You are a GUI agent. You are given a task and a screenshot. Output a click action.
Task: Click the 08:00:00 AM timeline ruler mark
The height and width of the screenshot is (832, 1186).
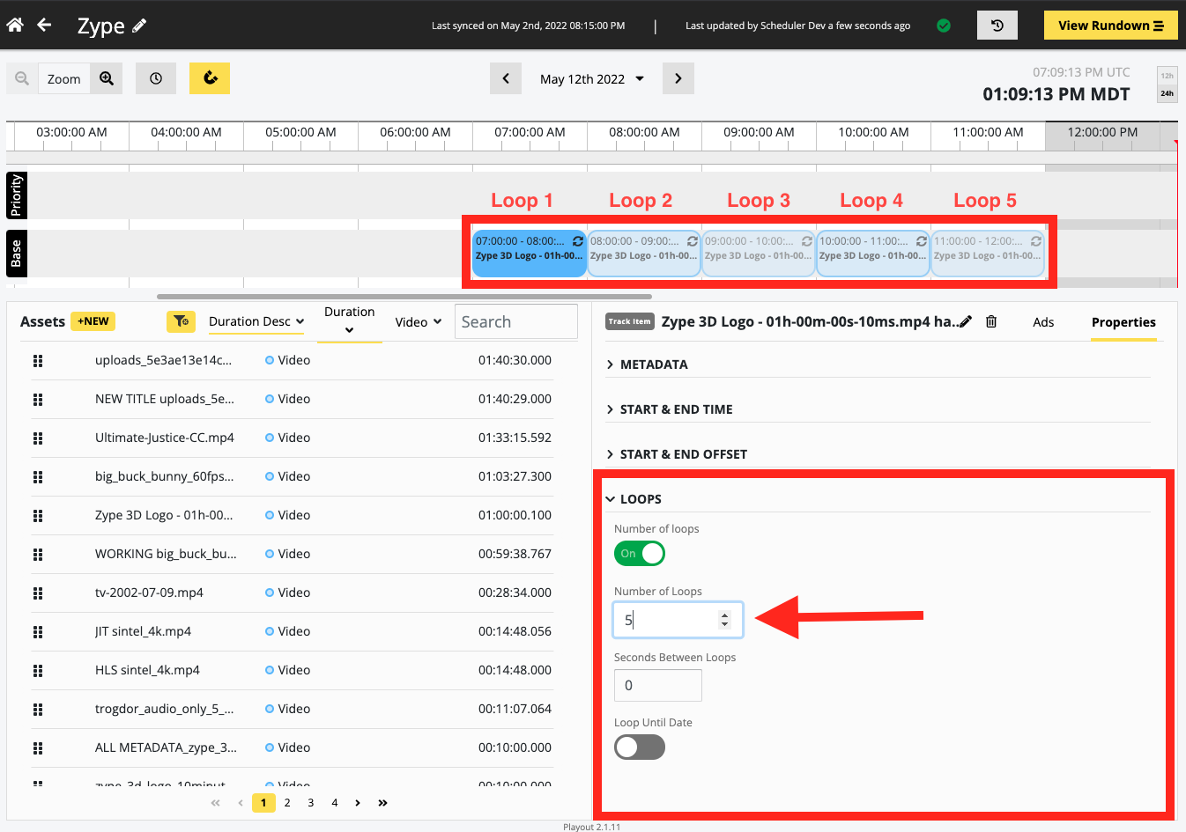(x=644, y=132)
